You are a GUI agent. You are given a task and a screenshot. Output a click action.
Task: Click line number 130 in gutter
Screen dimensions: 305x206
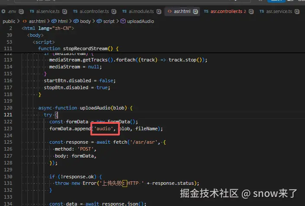[x=8, y=177]
